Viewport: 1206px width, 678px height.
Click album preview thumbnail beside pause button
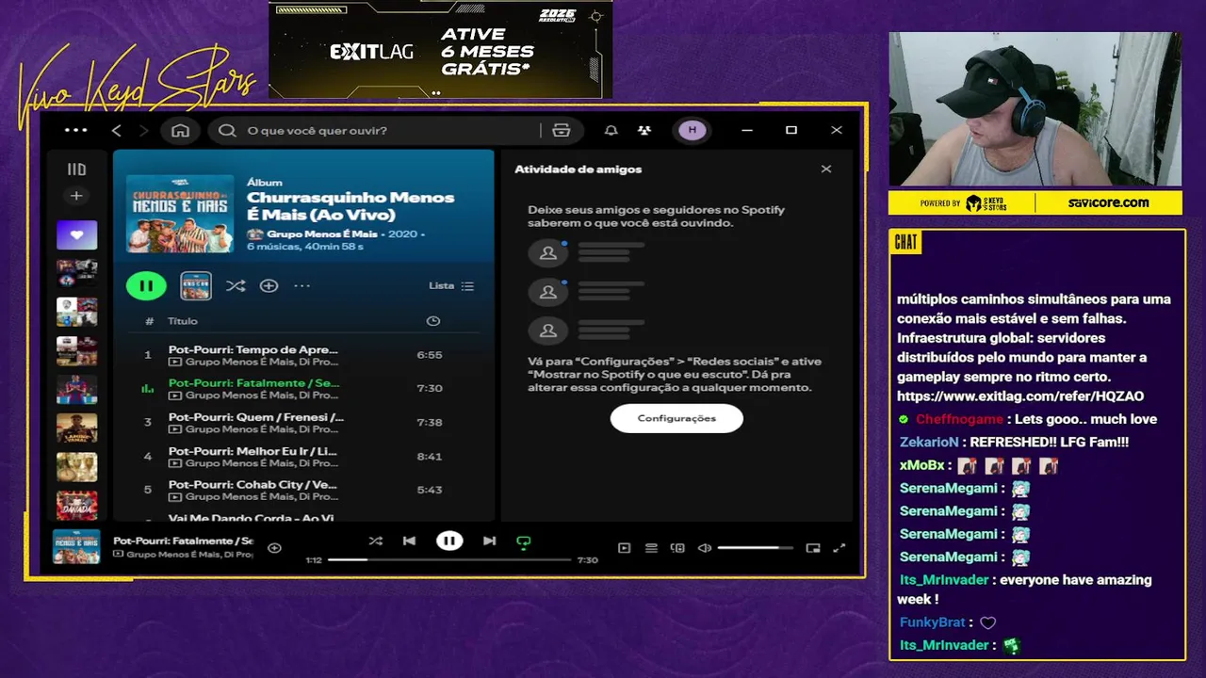tap(196, 285)
